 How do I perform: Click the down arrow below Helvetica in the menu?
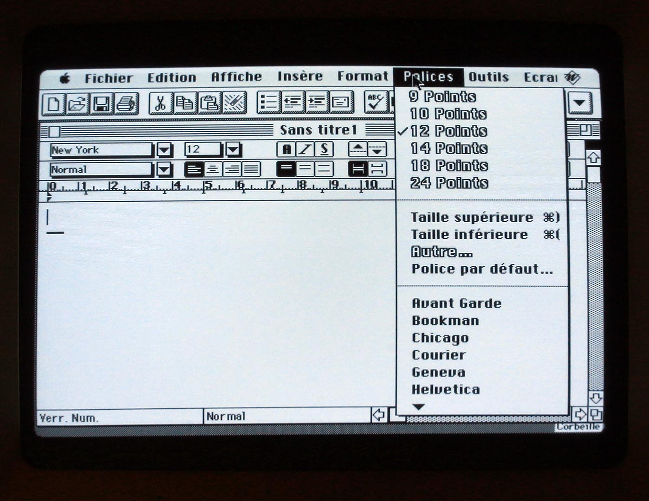pyautogui.click(x=419, y=407)
